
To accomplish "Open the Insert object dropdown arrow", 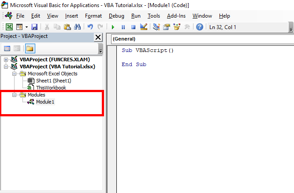I will point(26,27).
